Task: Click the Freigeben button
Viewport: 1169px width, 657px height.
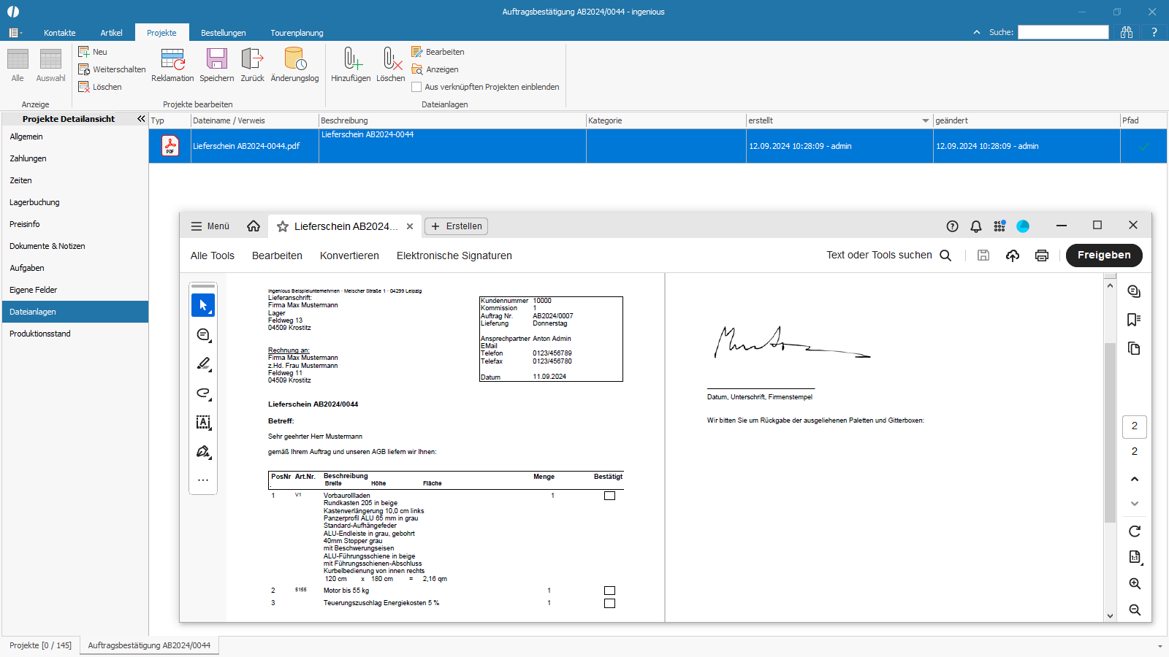Action: (x=1104, y=255)
